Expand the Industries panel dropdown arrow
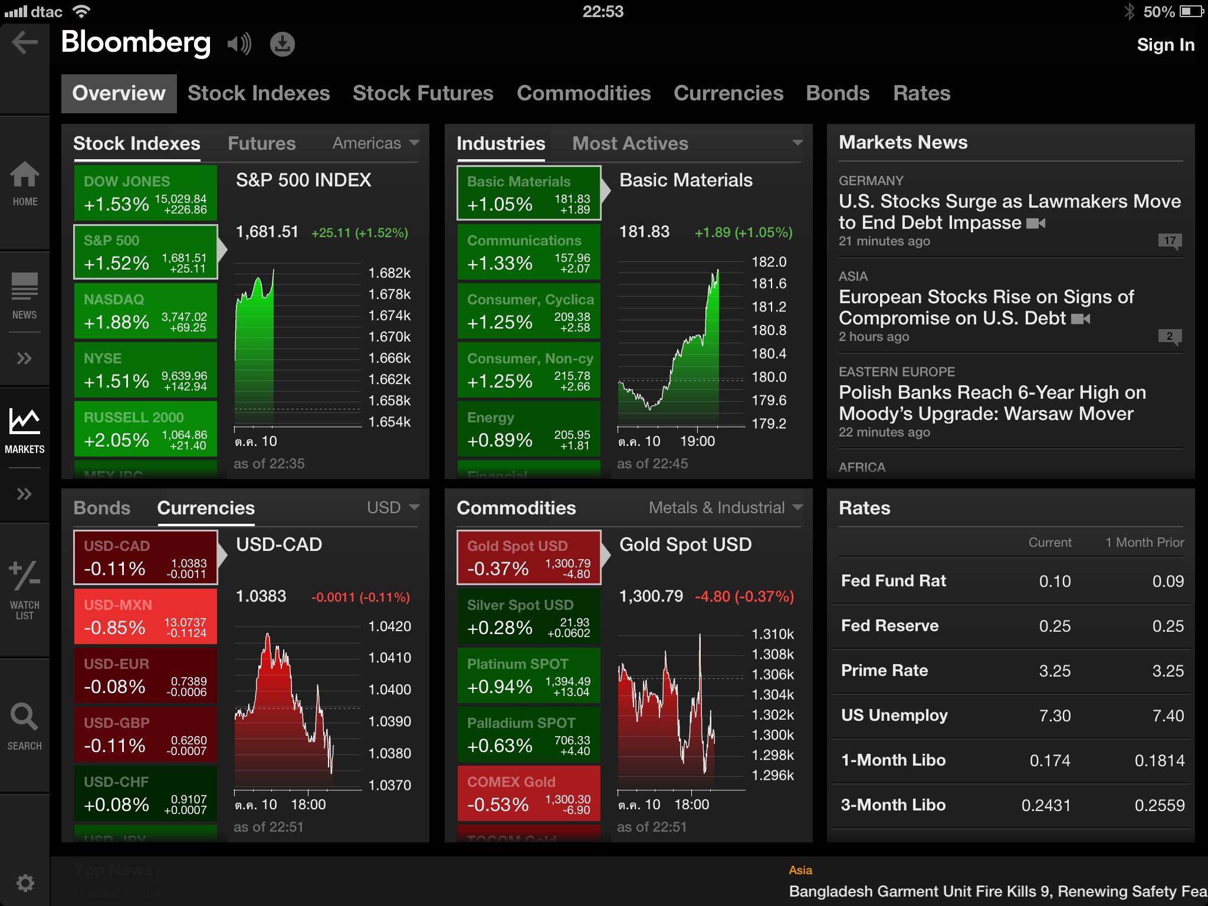1208x906 pixels. coord(797,143)
